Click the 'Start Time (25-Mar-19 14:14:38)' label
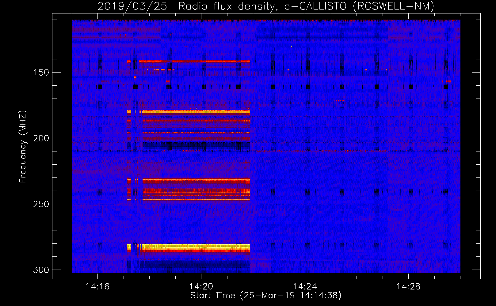The width and height of the screenshot is (496, 306). (266, 296)
